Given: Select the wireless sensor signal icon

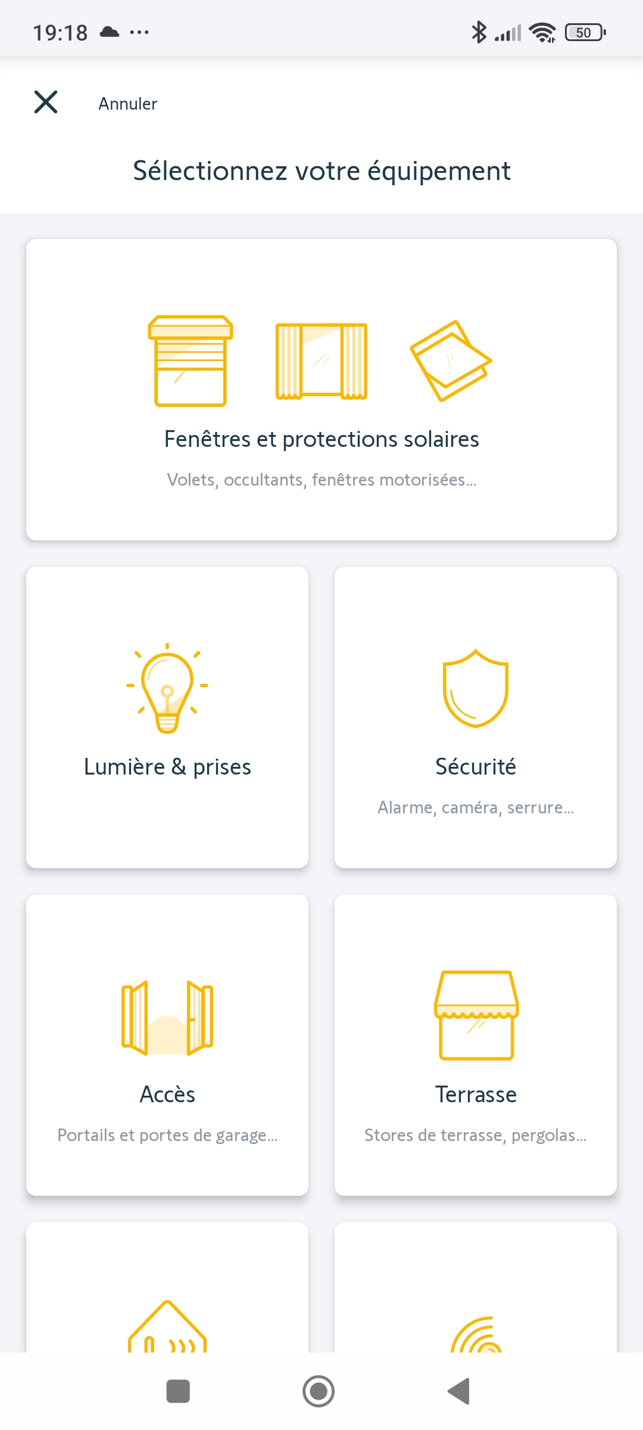Looking at the screenshot, I should coord(476,1336).
